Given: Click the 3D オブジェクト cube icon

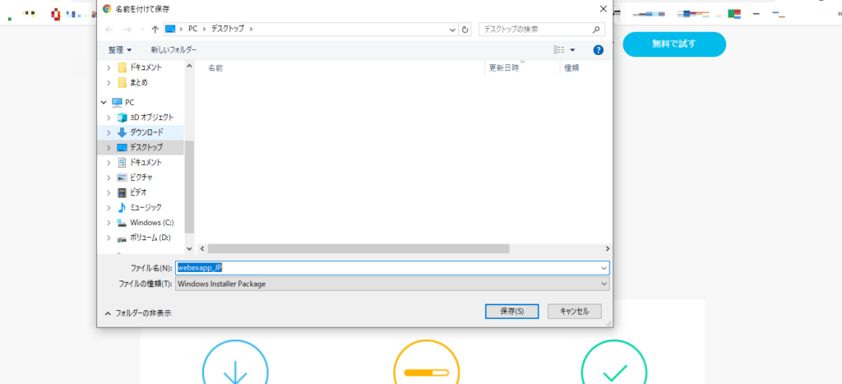Looking at the screenshot, I should click(122, 117).
